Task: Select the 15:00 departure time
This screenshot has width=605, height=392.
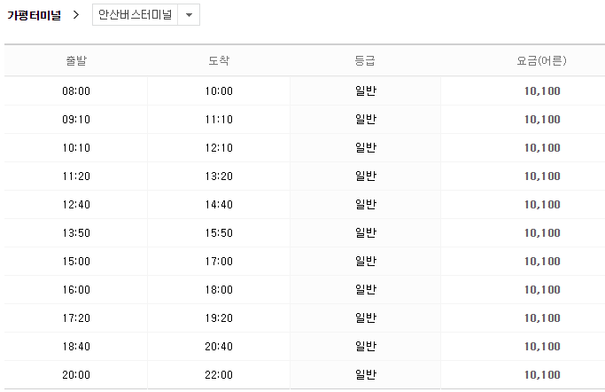Action: 76,262
